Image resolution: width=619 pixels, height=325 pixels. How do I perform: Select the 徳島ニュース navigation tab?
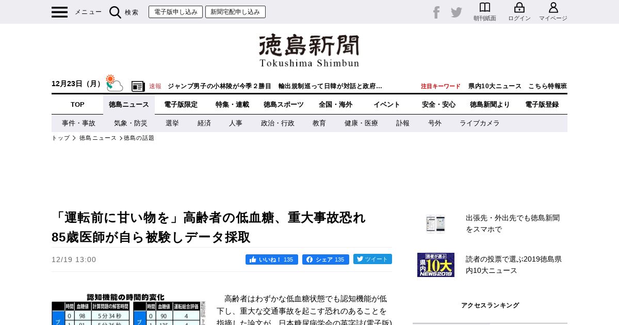(129, 104)
